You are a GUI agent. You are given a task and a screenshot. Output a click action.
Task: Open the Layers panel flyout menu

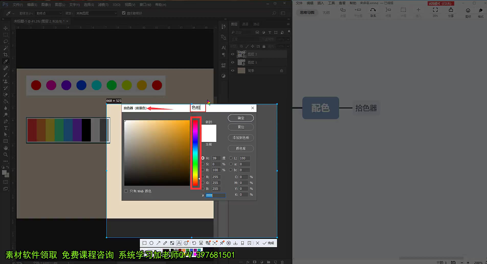(288, 24)
